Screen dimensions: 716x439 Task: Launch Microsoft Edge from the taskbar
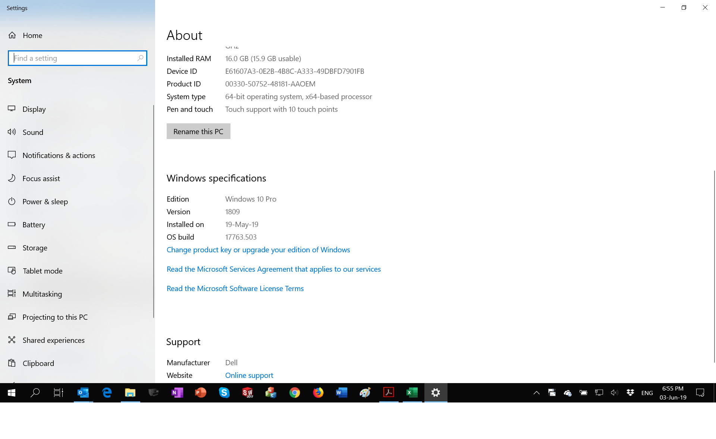pyautogui.click(x=107, y=392)
